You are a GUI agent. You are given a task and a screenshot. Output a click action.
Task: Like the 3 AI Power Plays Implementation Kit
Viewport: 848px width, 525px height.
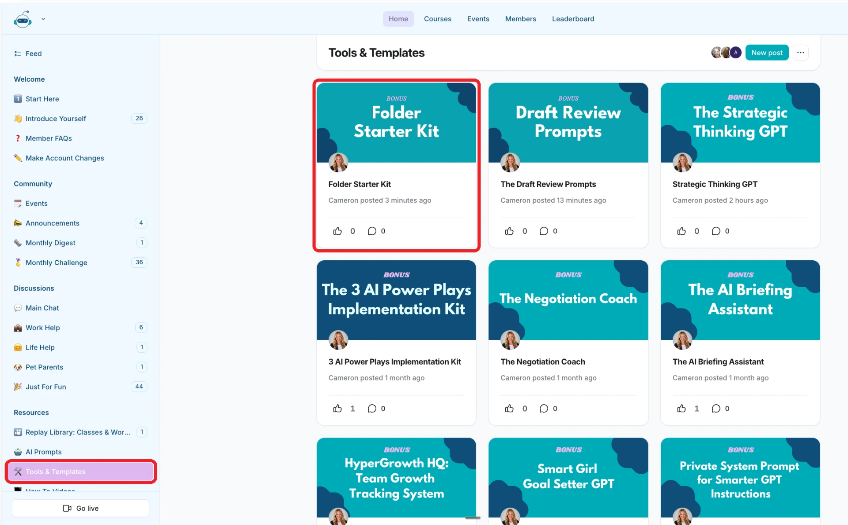point(337,408)
